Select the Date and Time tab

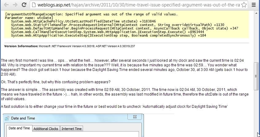[x=19, y=128]
